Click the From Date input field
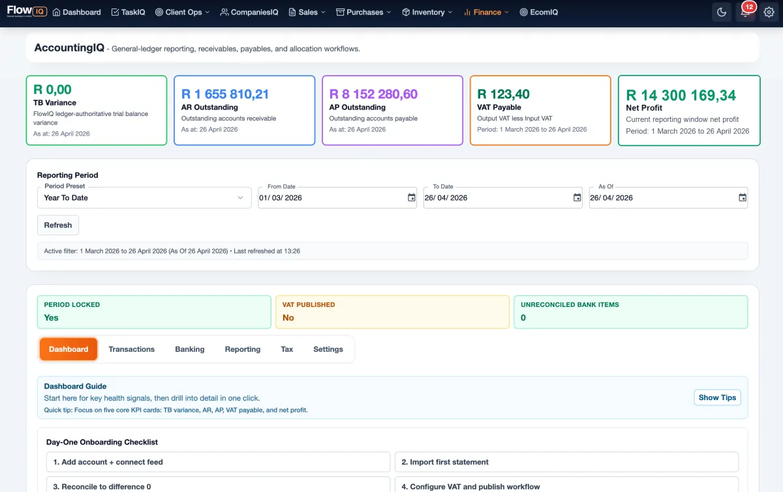The image size is (783, 492). tap(337, 197)
